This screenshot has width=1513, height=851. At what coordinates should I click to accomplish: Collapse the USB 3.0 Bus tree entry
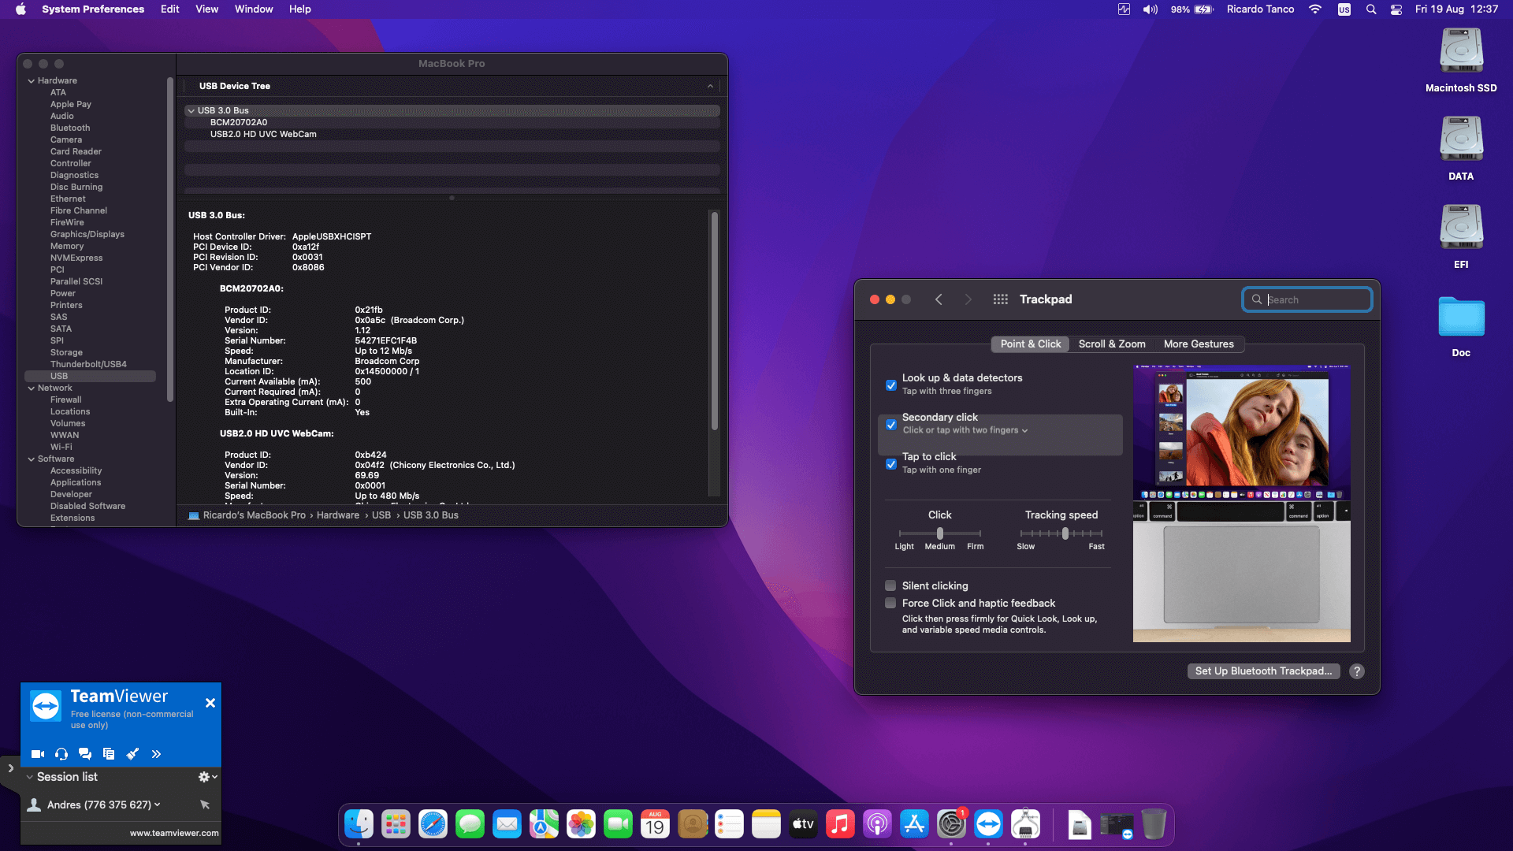click(191, 110)
